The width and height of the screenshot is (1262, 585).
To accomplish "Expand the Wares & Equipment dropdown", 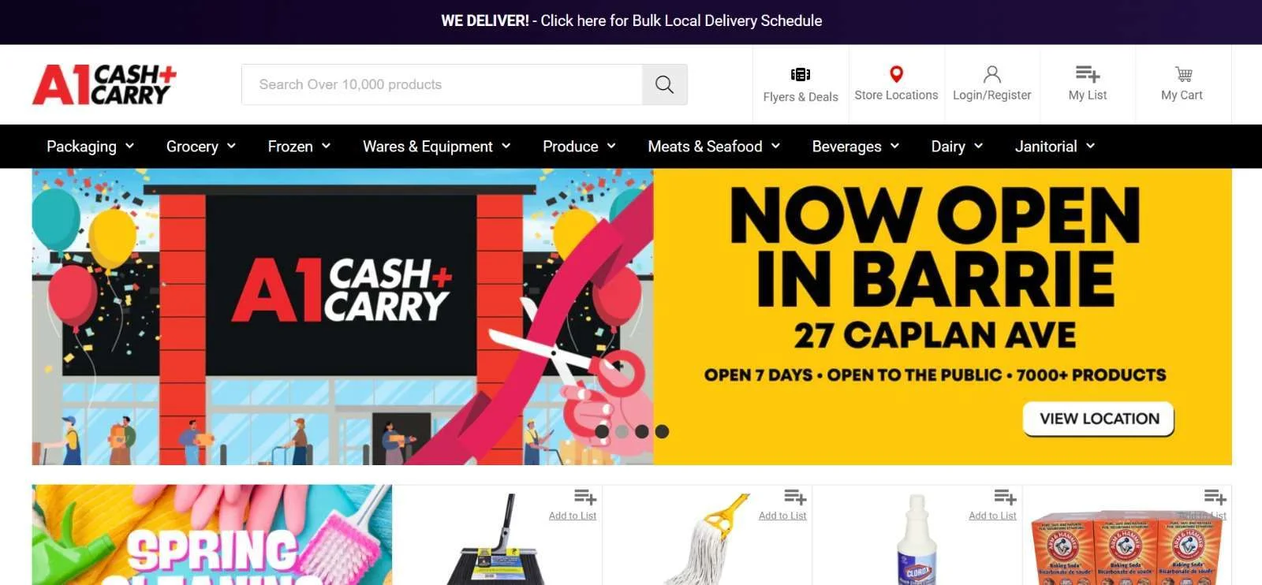I will tap(437, 147).
